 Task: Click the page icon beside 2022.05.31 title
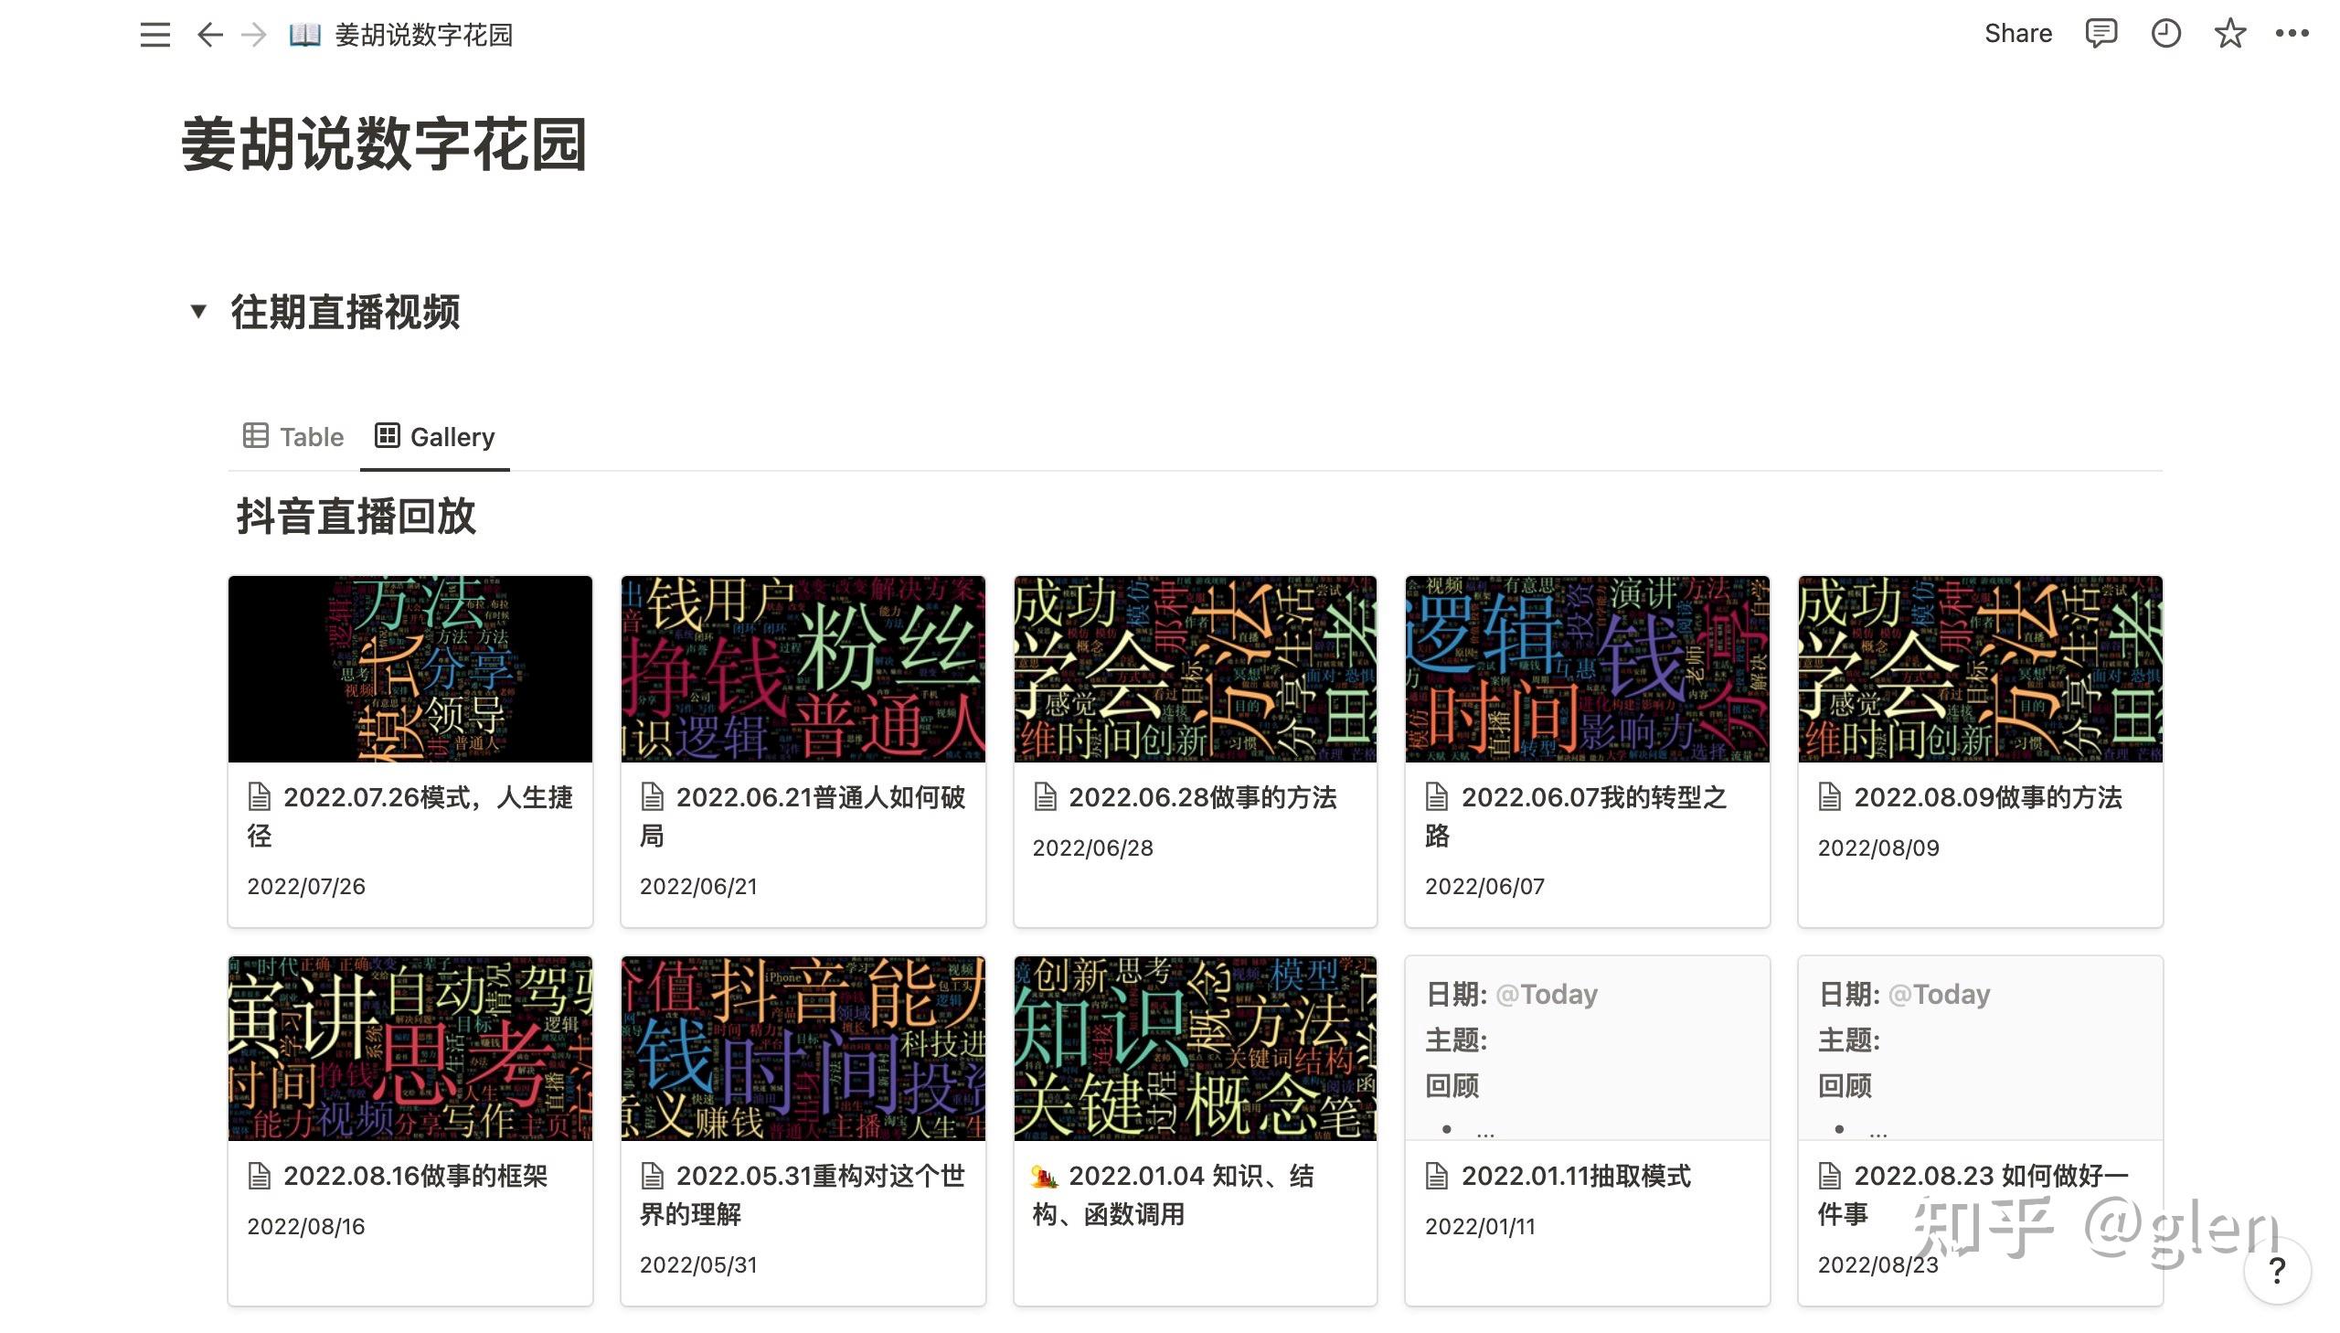point(652,1177)
